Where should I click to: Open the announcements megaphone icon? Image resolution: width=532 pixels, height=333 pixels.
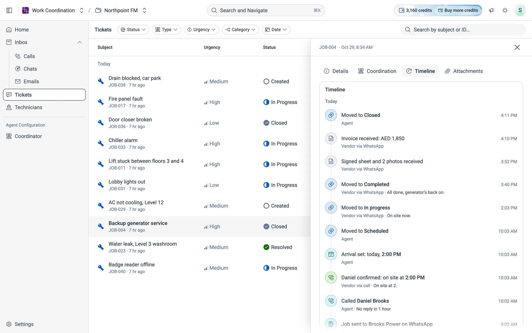click(x=492, y=10)
